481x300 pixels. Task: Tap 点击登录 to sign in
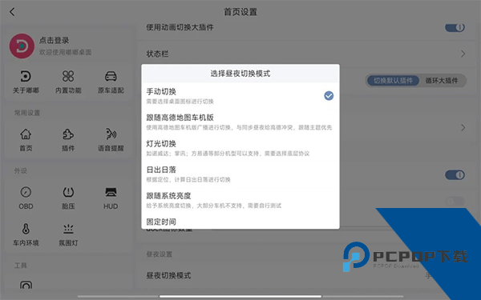click(54, 40)
